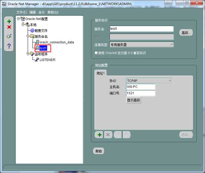Click the next address arrow button
This screenshot has width=205, height=173.
point(127,134)
